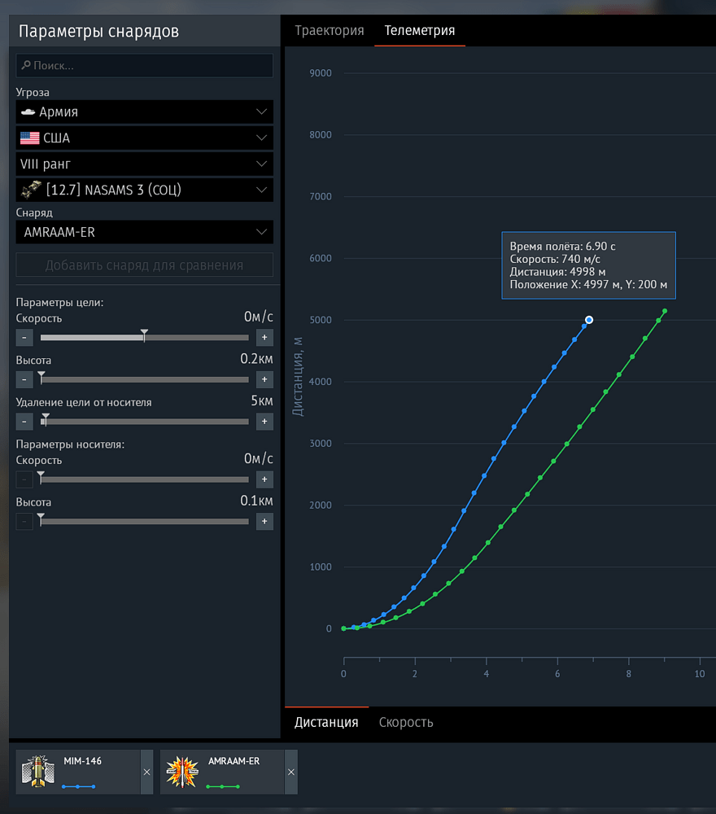Image resolution: width=716 pixels, height=814 pixels.
Task: Expand the VIII ранг rank dropdown
Action: [145, 164]
